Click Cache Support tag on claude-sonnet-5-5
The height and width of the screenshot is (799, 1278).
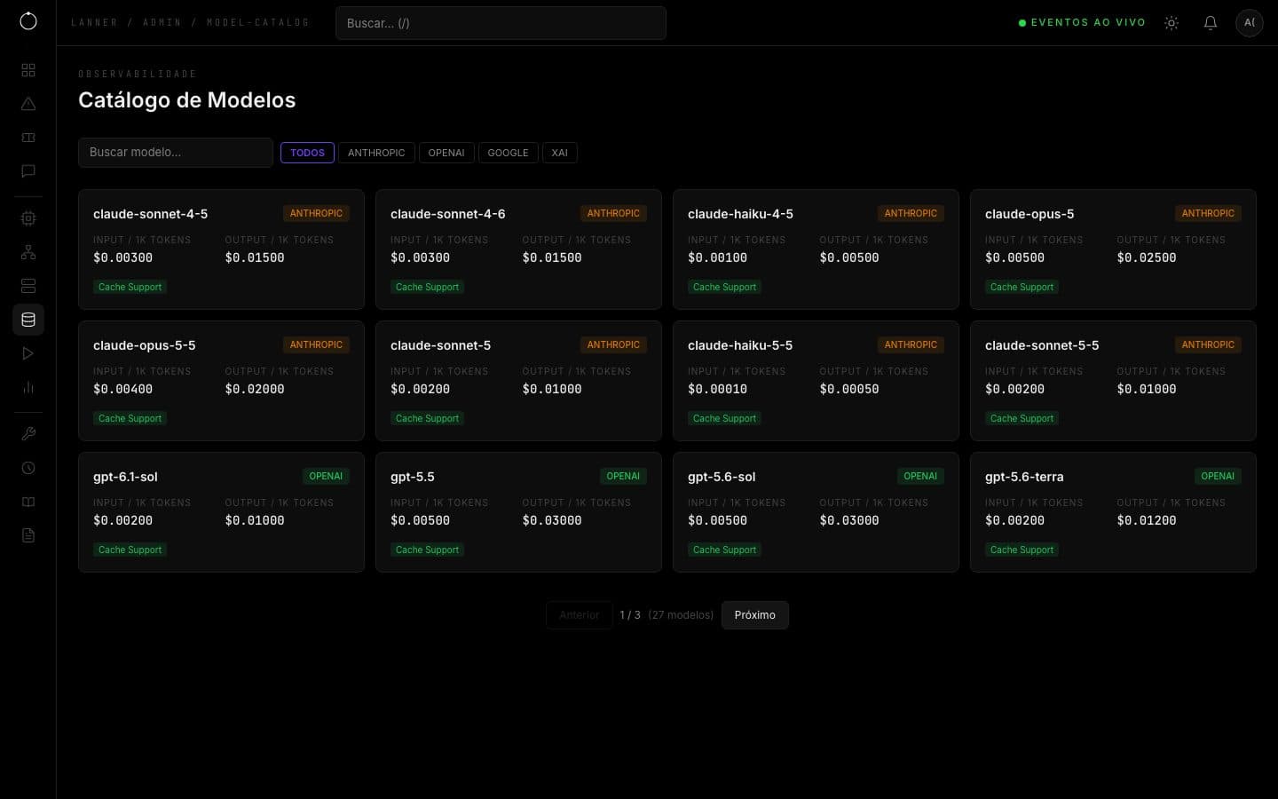pos(1022,418)
